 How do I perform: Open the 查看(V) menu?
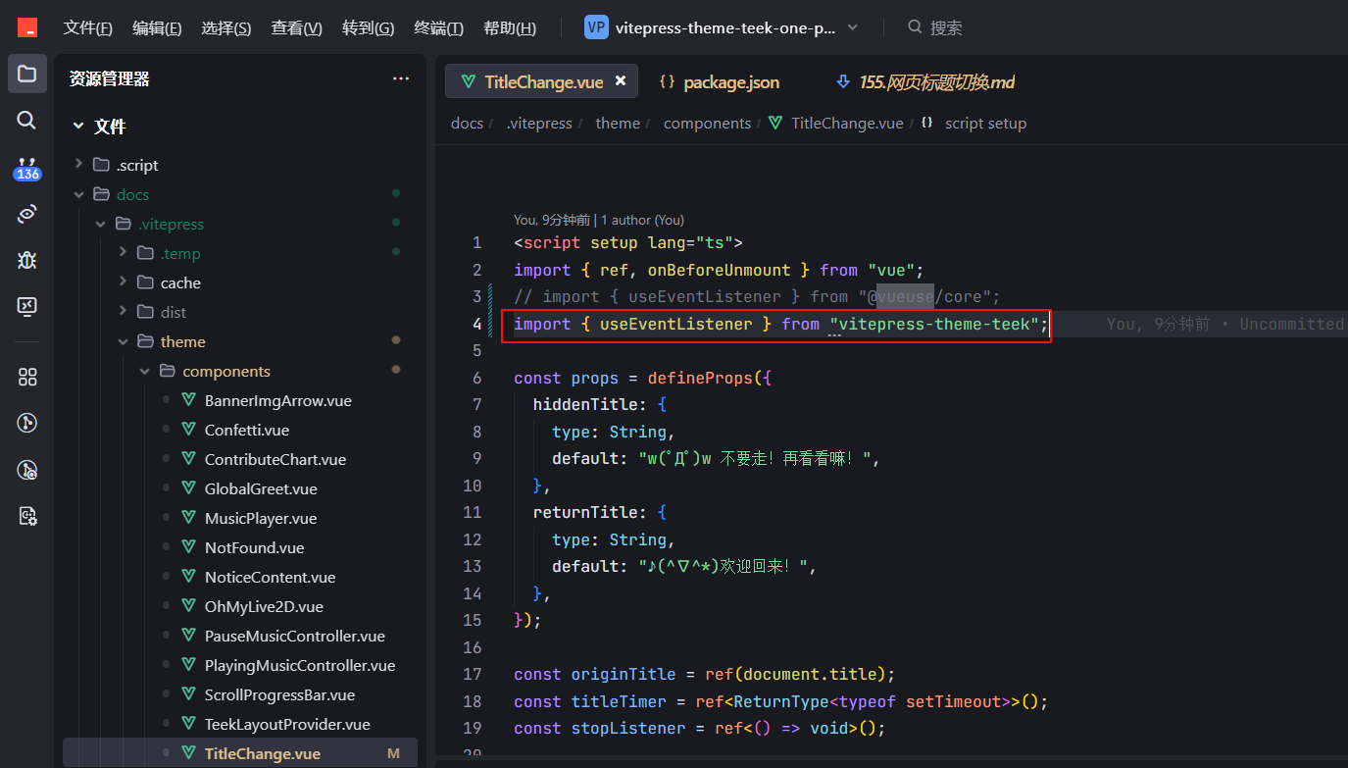[x=297, y=27]
